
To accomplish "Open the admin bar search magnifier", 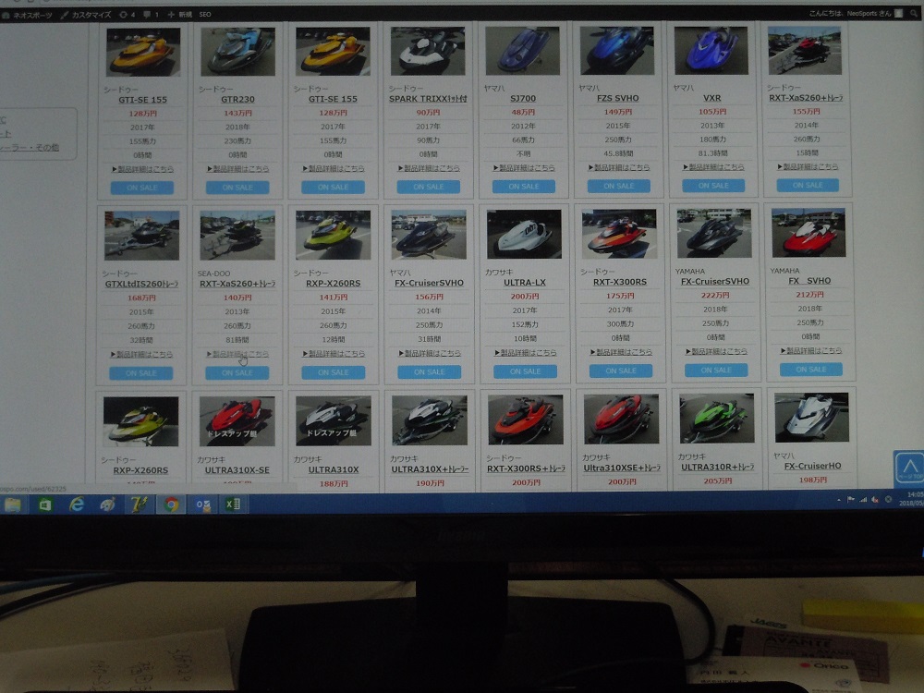I will (x=914, y=14).
